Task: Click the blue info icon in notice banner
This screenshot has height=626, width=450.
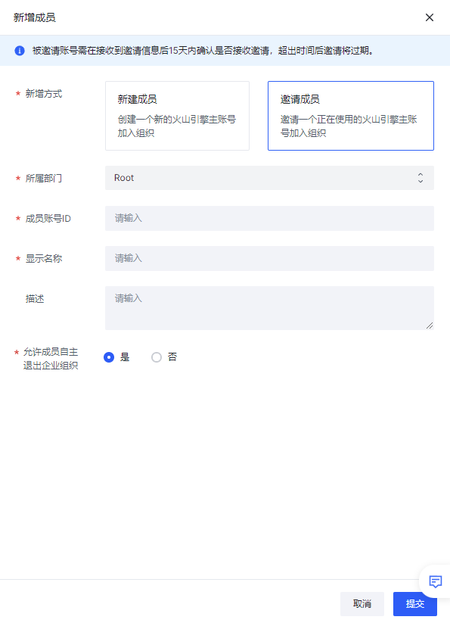Action: tap(20, 51)
